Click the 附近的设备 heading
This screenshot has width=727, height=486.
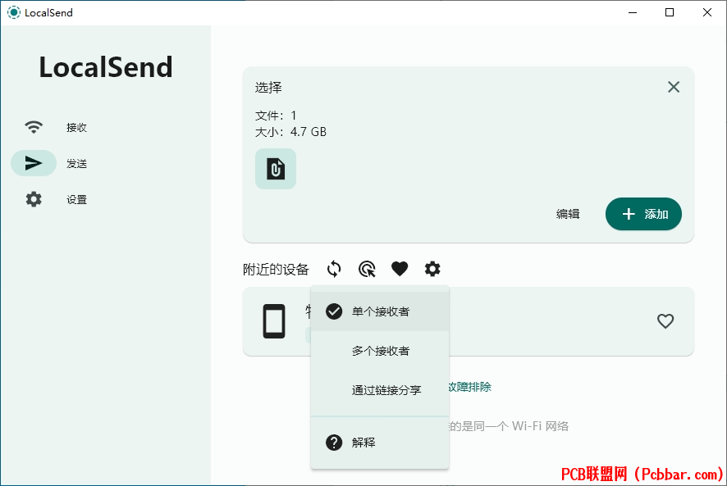(276, 269)
